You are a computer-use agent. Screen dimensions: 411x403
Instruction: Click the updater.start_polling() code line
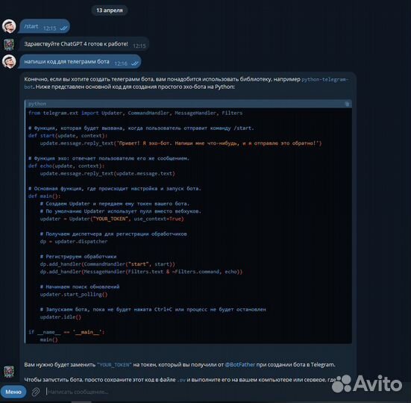tap(74, 295)
